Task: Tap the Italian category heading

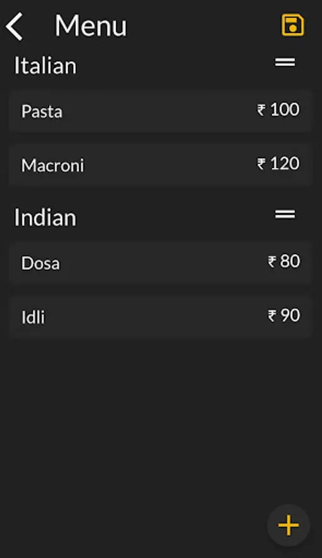Action: coord(45,66)
